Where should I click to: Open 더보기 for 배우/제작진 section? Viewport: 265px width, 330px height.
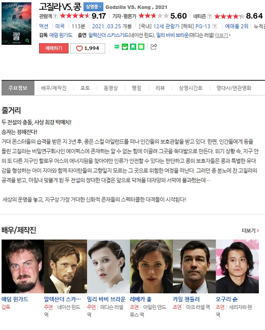pyautogui.click(x=250, y=231)
